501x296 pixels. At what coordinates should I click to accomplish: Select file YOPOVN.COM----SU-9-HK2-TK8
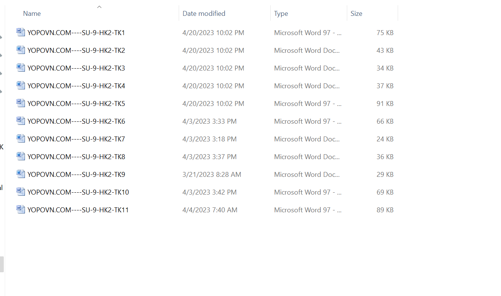(76, 157)
